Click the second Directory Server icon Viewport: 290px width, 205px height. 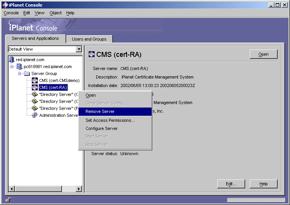coord(34,101)
